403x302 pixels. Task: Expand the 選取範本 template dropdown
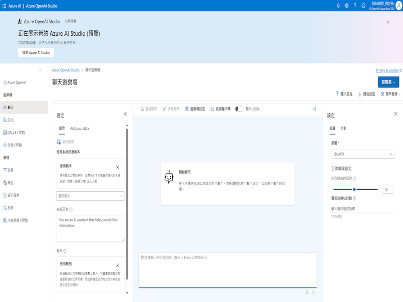(90, 195)
